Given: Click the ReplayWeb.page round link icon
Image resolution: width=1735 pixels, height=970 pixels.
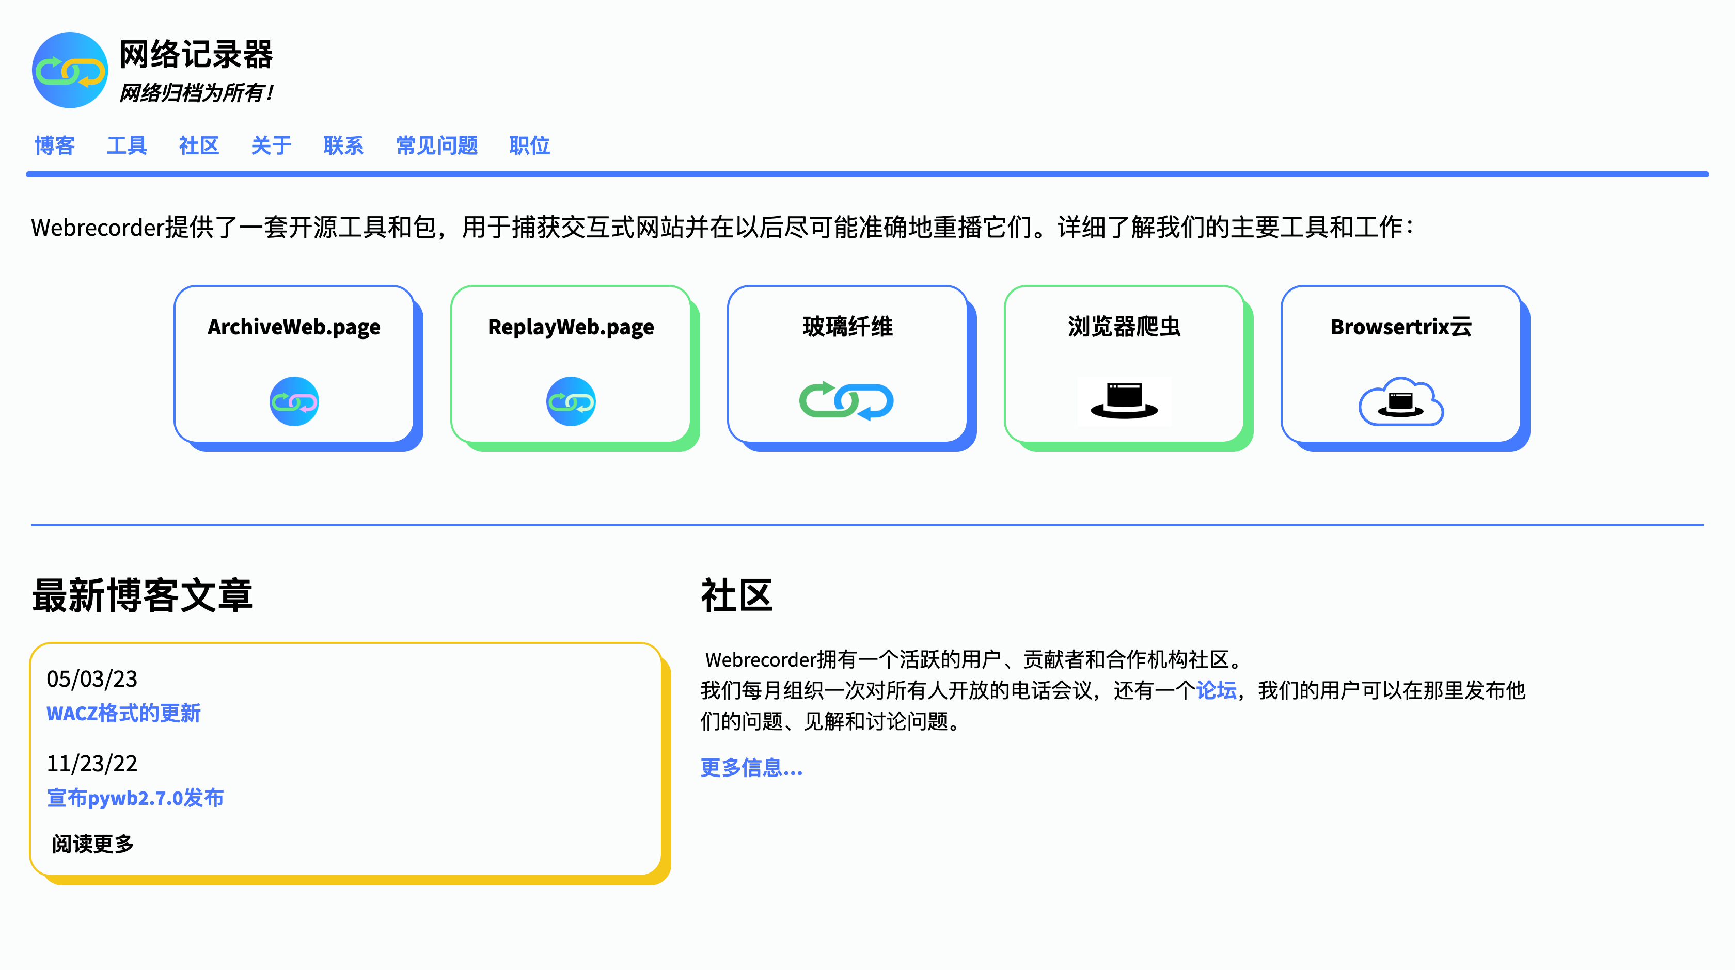Looking at the screenshot, I should [571, 401].
